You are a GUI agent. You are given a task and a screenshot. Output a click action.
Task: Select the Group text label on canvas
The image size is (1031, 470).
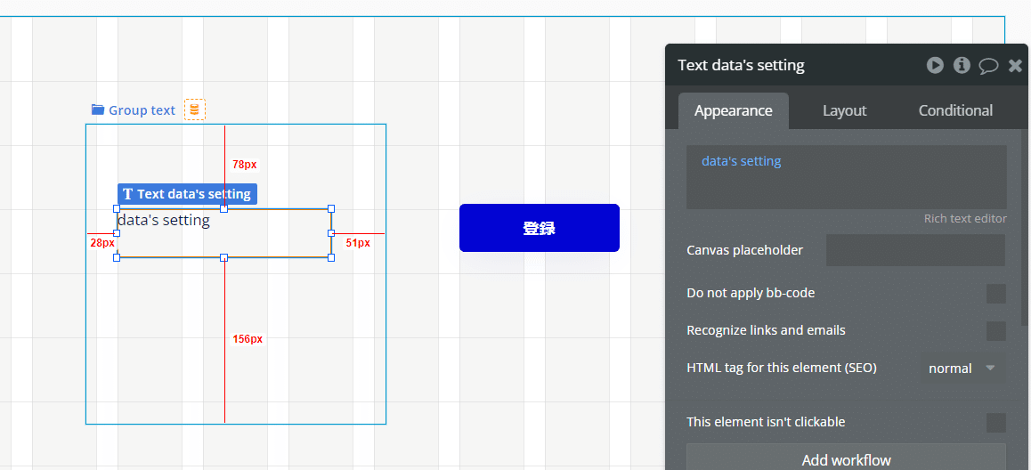[x=142, y=110]
